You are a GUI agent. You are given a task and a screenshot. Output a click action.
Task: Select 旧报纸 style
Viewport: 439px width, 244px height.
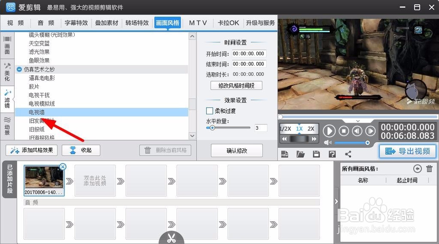37,129
